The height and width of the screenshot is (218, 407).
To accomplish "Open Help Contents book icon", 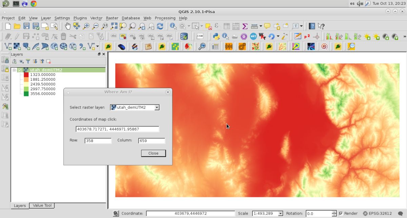I will point(312,26).
